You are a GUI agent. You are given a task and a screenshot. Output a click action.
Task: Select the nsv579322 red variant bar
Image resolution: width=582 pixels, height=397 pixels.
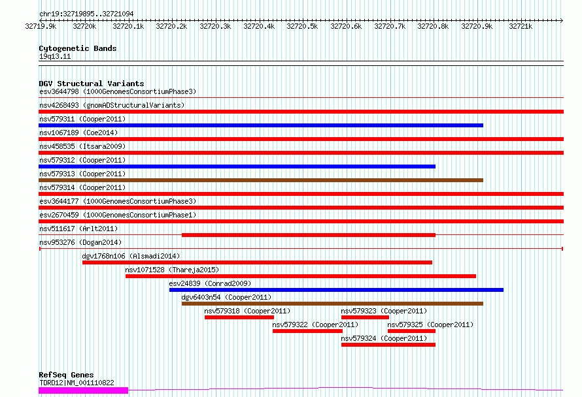coord(308,331)
